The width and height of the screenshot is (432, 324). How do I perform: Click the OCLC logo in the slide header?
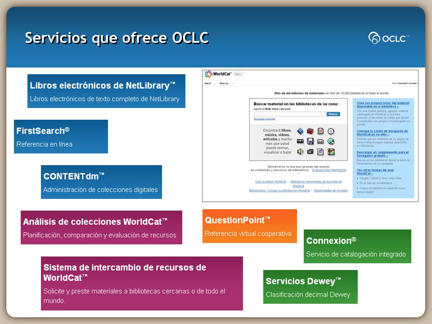tap(389, 38)
